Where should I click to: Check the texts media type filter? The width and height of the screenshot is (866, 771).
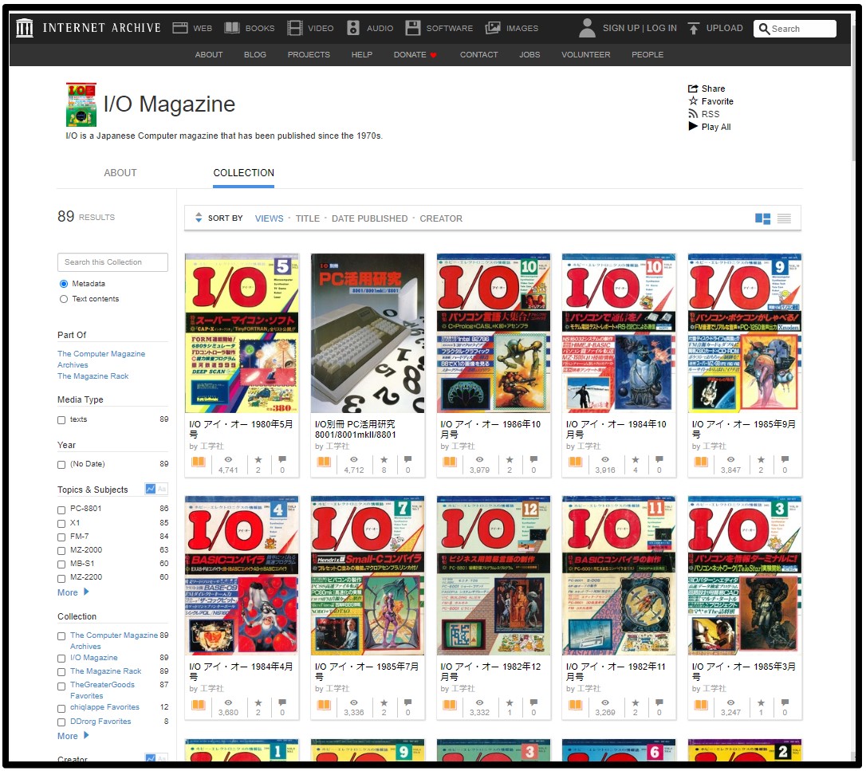pos(61,420)
